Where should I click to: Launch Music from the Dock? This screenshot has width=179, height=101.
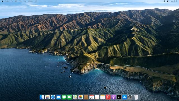click(108, 97)
